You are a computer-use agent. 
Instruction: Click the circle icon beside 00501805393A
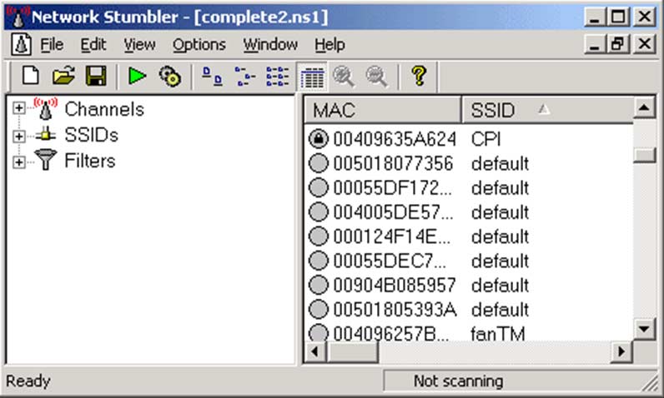pos(319,309)
